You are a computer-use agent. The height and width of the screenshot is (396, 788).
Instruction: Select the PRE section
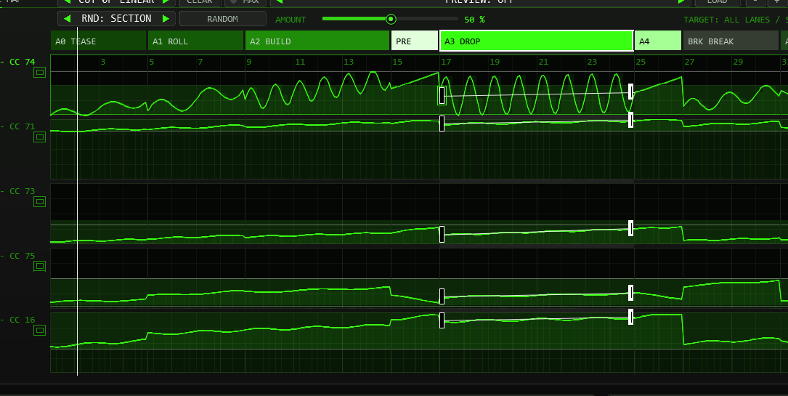pos(415,41)
